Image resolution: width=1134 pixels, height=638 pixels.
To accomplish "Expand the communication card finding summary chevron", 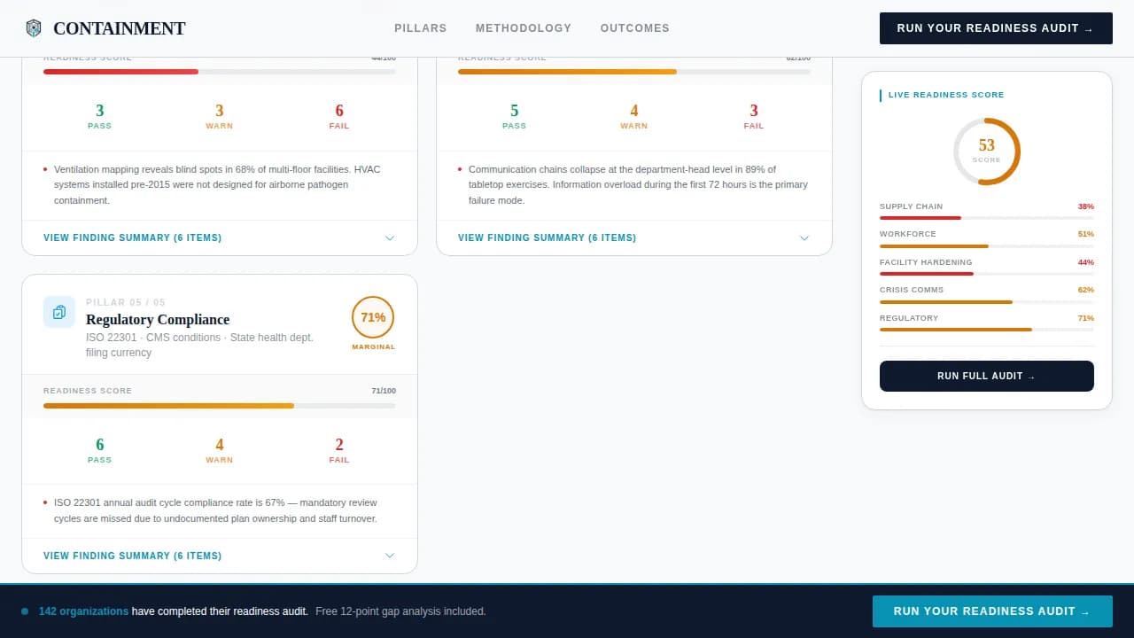I will [804, 238].
